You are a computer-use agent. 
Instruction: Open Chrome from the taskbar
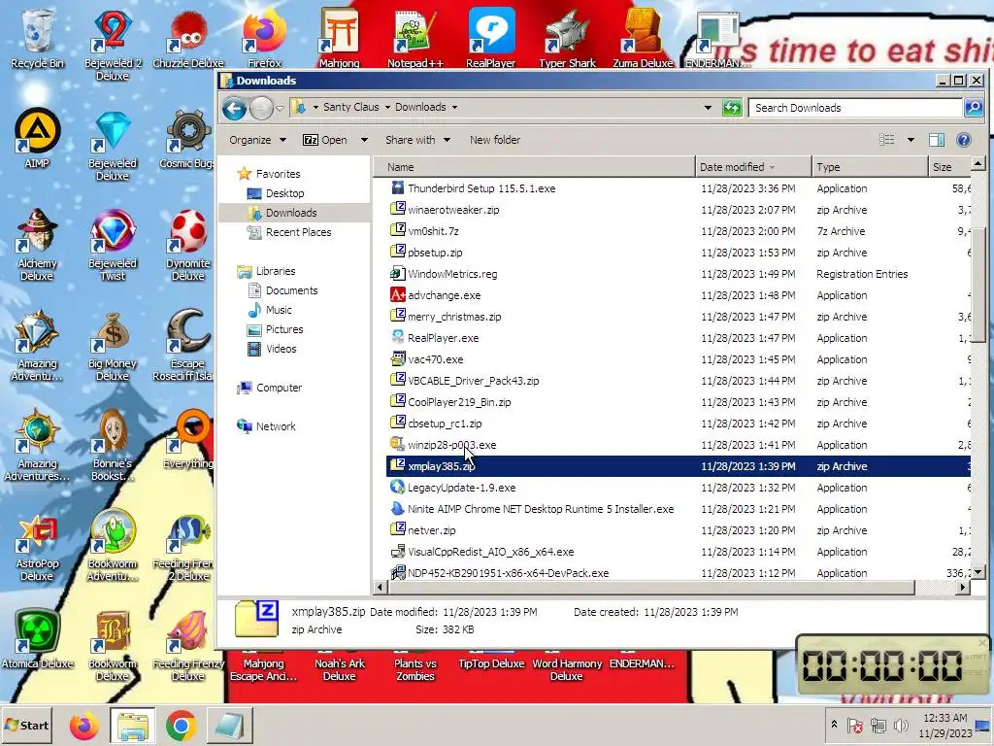pos(181,726)
